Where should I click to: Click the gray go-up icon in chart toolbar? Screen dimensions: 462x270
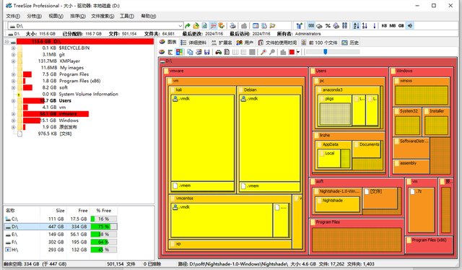click(283, 52)
